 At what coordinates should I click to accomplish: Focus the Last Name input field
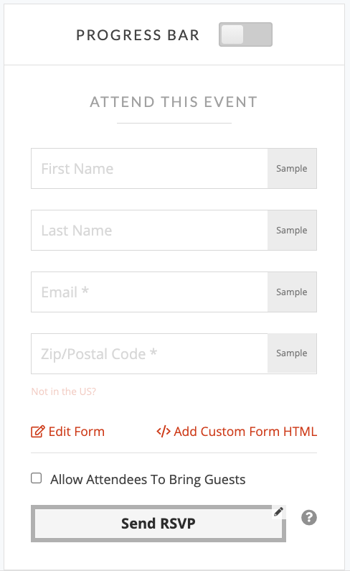click(x=149, y=230)
